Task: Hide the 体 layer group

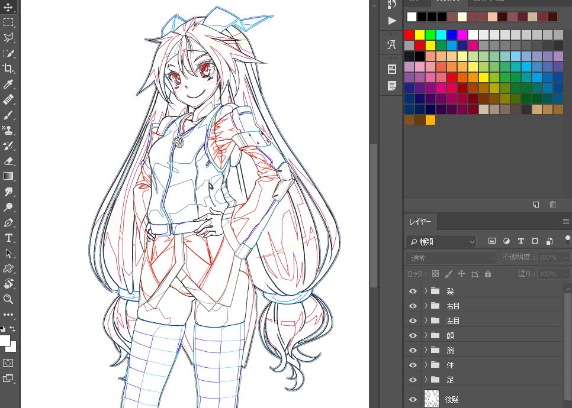Action: pos(413,365)
